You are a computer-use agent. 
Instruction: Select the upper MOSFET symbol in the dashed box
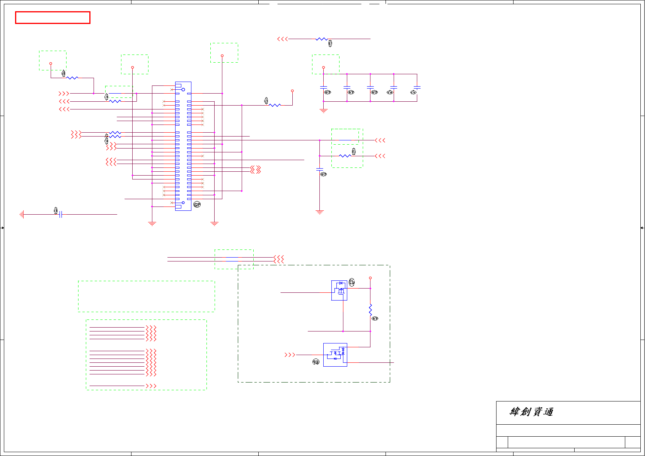pyautogui.click(x=339, y=290)
